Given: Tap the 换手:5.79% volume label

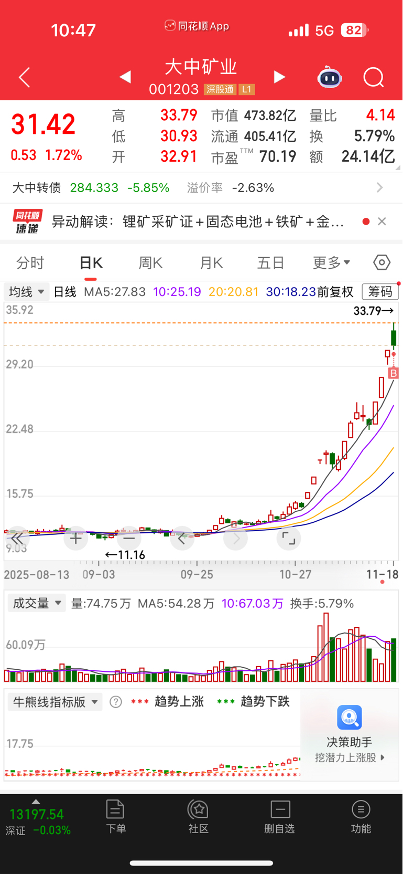Looking at the screenshot, I should (322, 603).
